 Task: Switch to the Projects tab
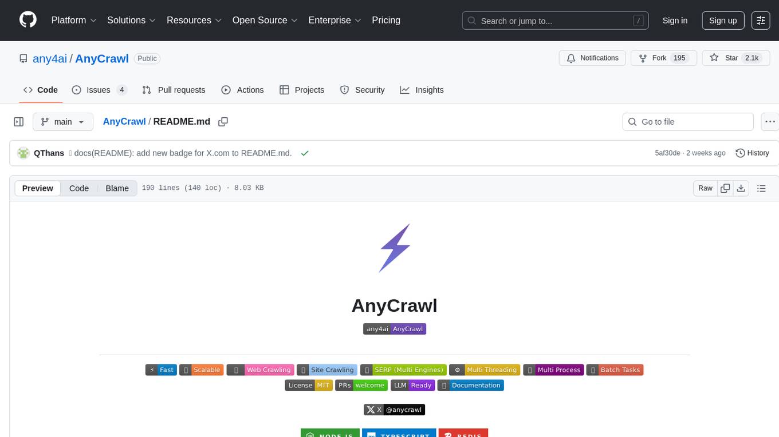coord(302,90)
